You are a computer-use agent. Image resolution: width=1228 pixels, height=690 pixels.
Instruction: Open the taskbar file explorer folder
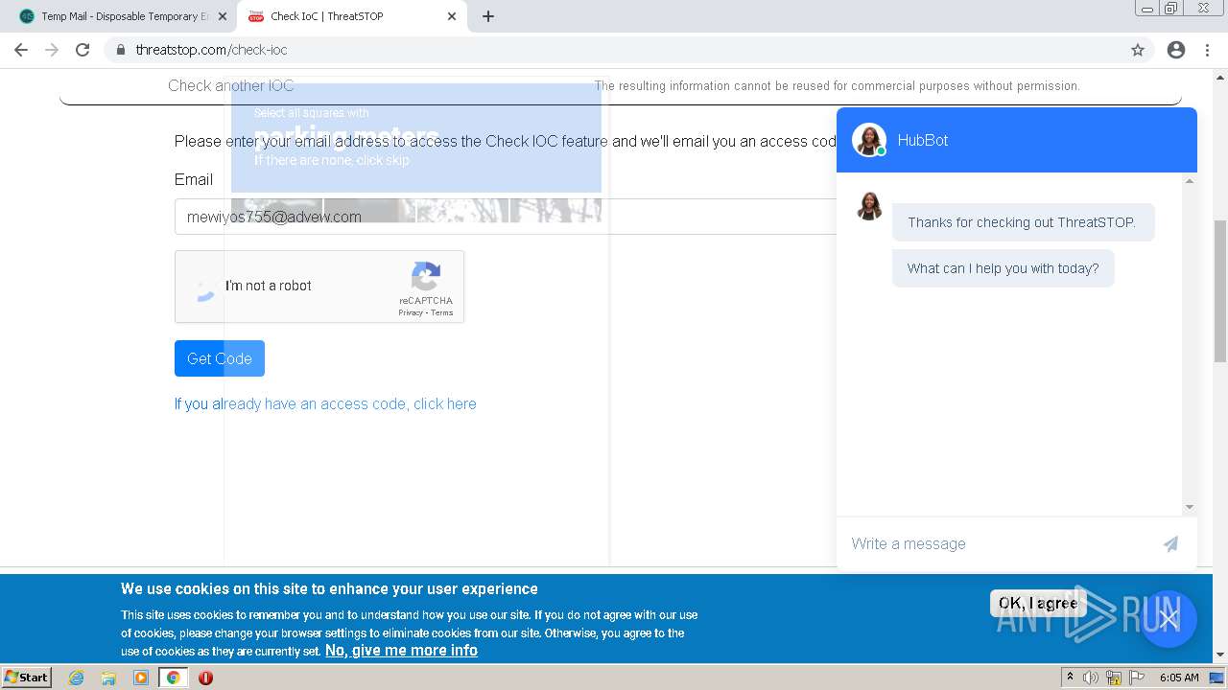[108, 678]
